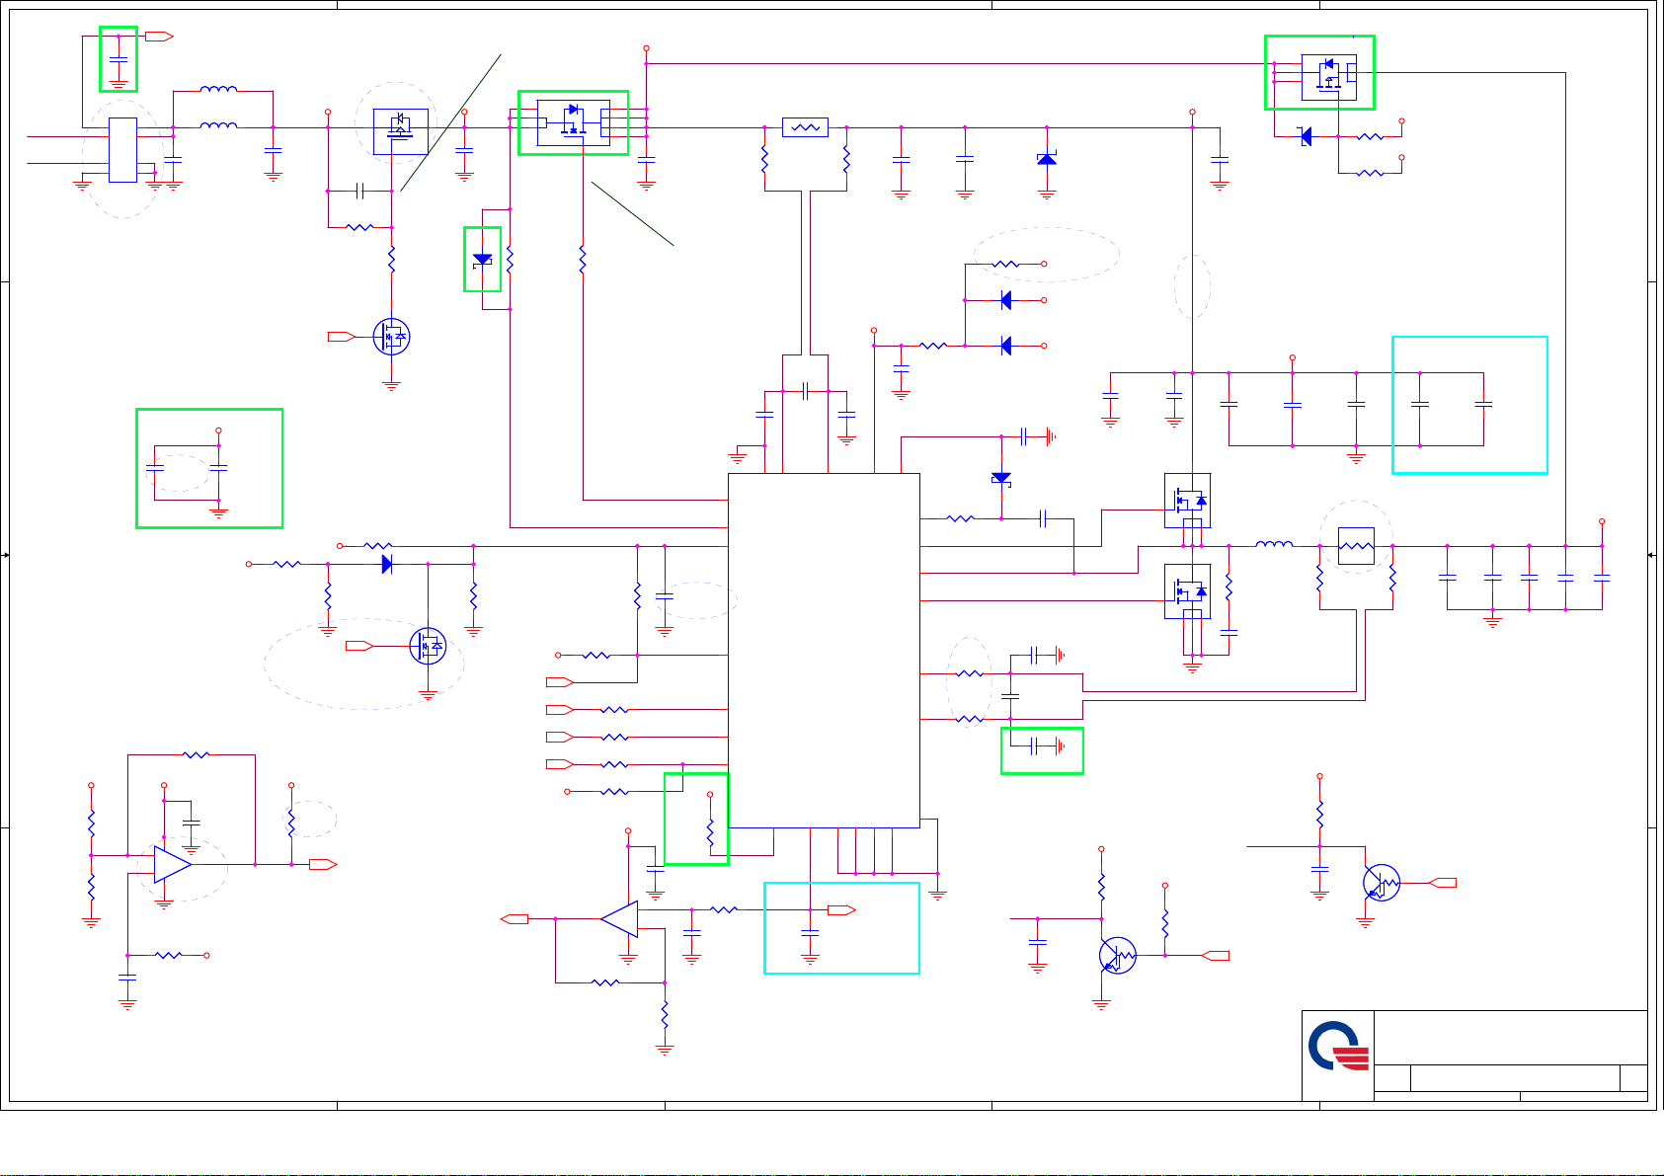1664x1176 pixels.
Task: Select the off-page connector at the op-amp output
Action: pos(323,864)
